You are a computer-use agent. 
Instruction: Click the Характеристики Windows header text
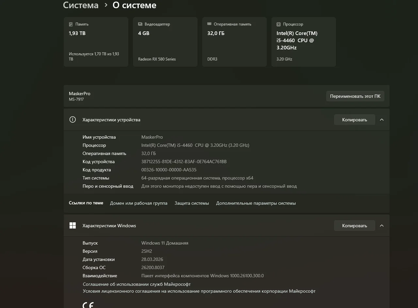[x=109, y=226]
